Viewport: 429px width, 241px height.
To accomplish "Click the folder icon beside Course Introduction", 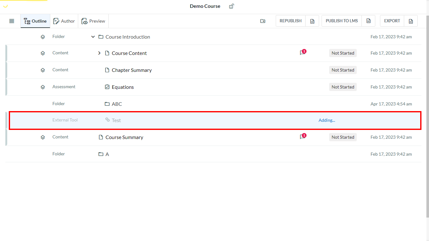I will point(101,37).
